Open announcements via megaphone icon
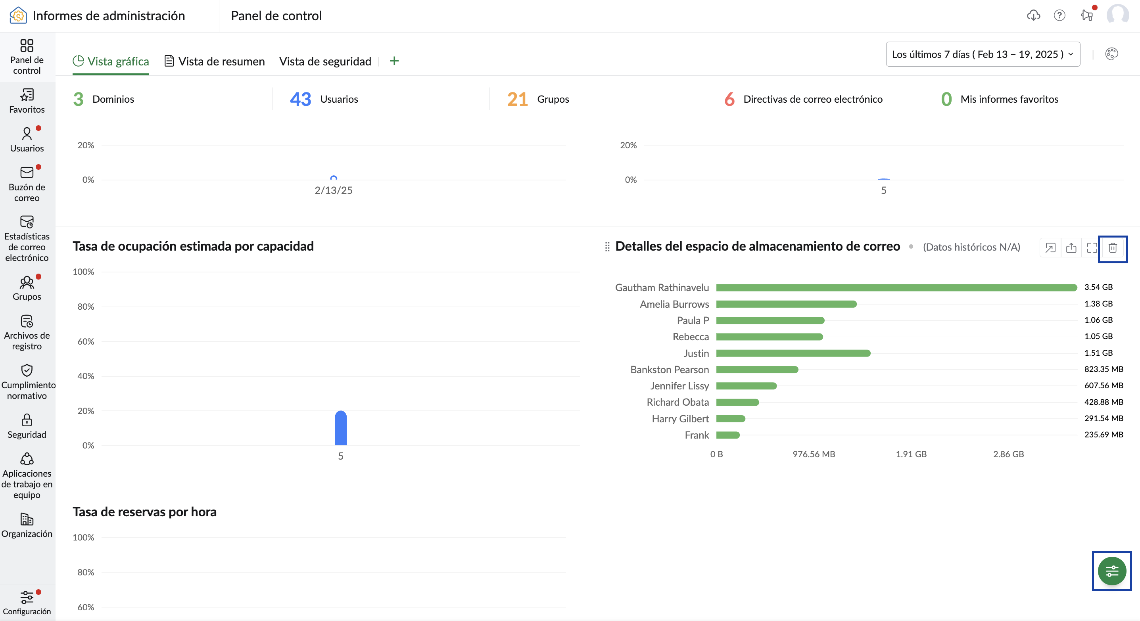 [x=1087, y=15]
